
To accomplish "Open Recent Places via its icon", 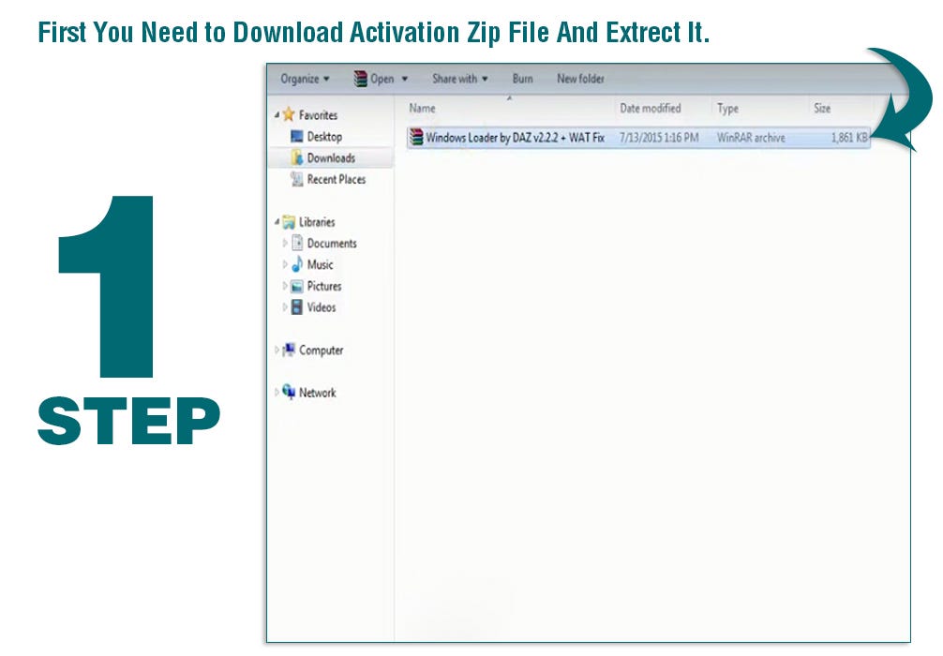I will [x=298, y=179].
